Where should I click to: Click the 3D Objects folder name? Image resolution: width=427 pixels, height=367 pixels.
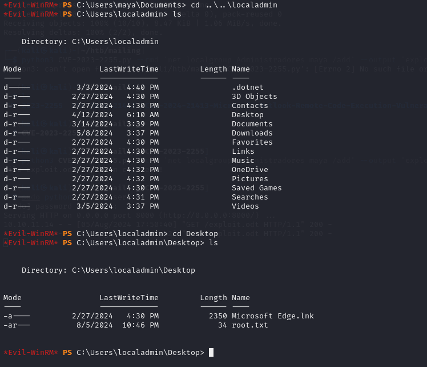254,96
